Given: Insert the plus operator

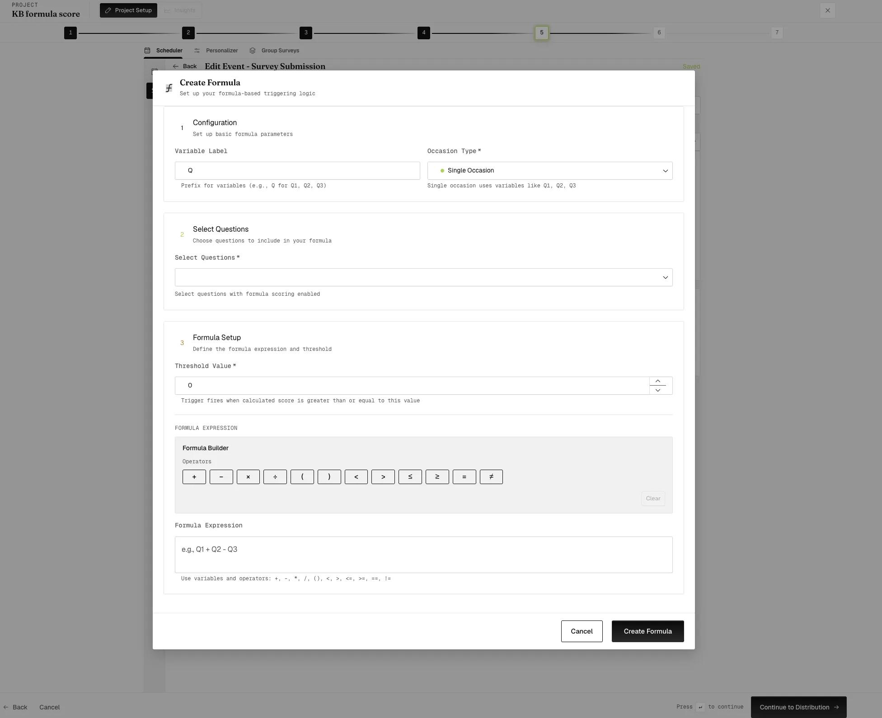Looking at the screenshot, I should (x=194, y=477).
